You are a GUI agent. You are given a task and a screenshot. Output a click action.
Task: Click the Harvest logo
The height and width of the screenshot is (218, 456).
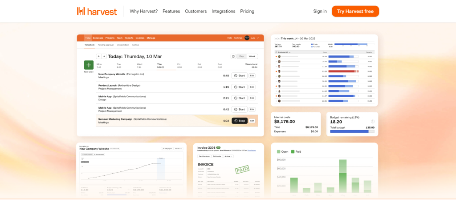pyautogui.click(x=97, y=11)
